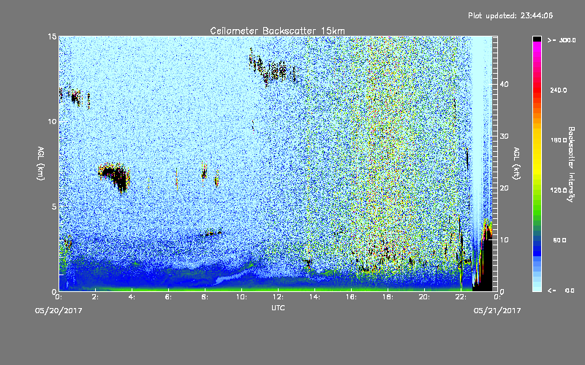The image size is (585, 365).
Task: Click the '15' km tick on left axis
Action: click(52, 36)
